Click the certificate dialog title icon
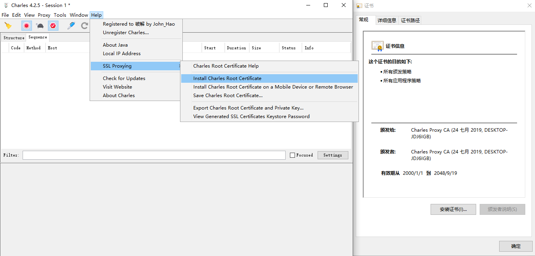This screenshot has width=535, height=256. (359, 6)
